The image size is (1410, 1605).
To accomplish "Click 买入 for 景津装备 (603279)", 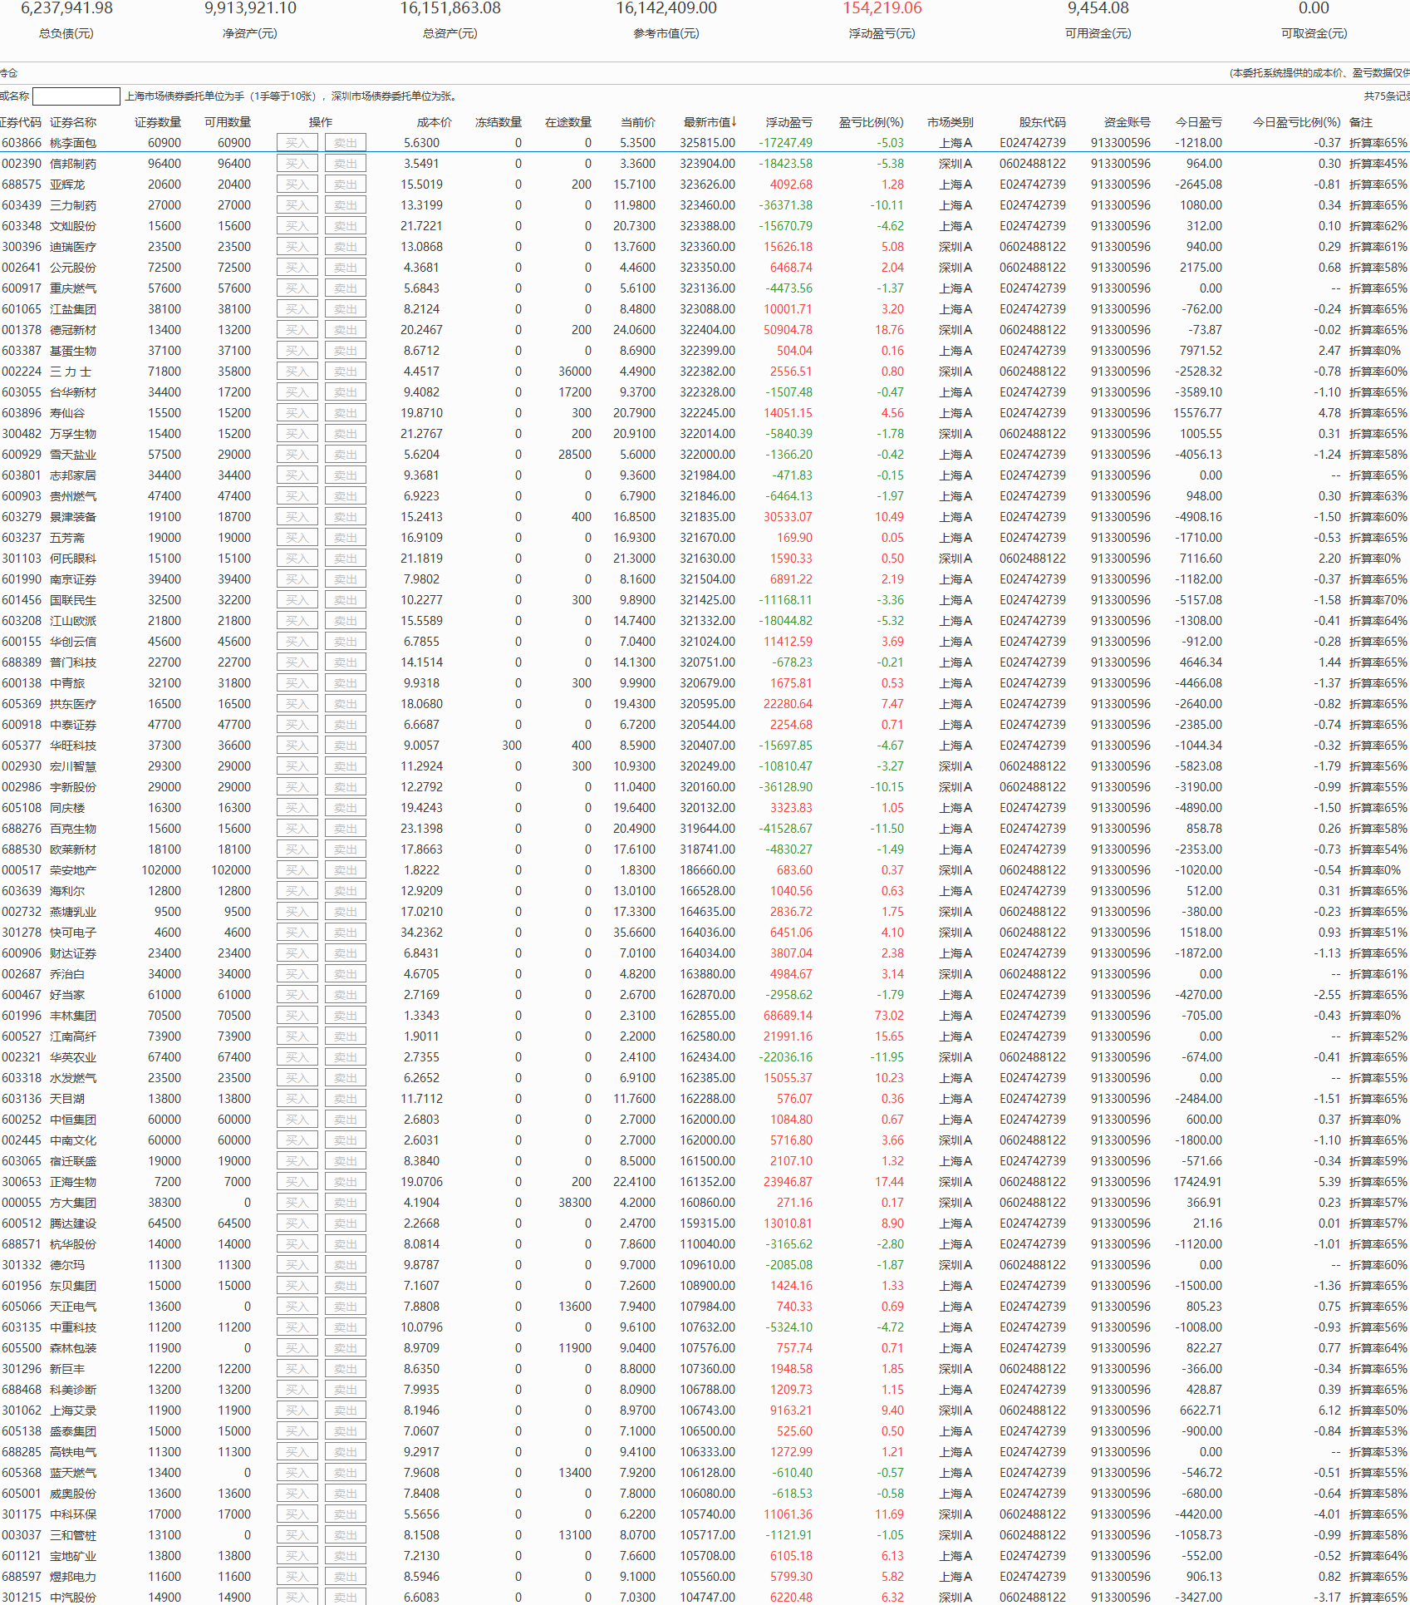I will coord(297,517).
